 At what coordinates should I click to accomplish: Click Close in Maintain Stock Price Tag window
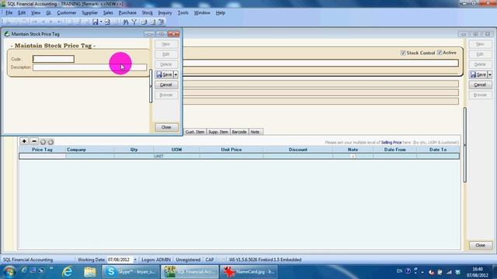coord(166,127)
